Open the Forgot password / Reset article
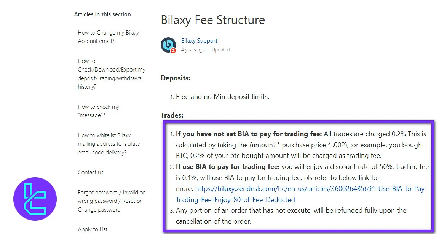 (111, 201)
